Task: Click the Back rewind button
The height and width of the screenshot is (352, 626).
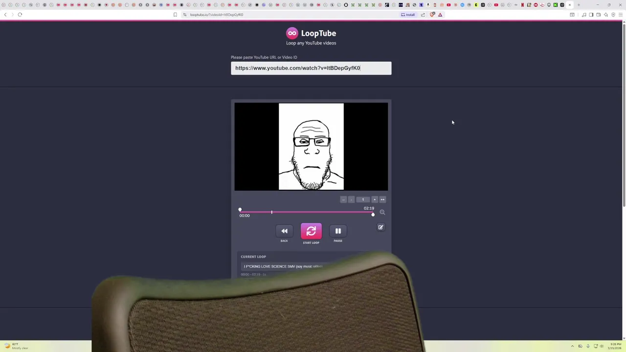Action: coord(284,231)
